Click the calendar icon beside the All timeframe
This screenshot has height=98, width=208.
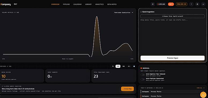pos(134,66)
